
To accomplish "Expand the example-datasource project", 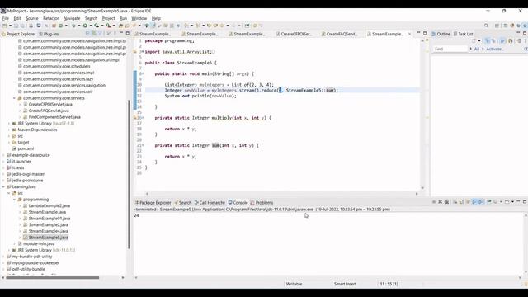I will click(3, 155).
